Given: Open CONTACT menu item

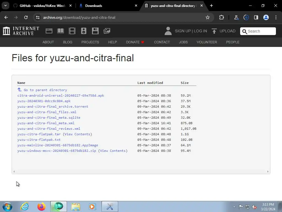Looking at the screenshot, I should click(x=162, y=42).
